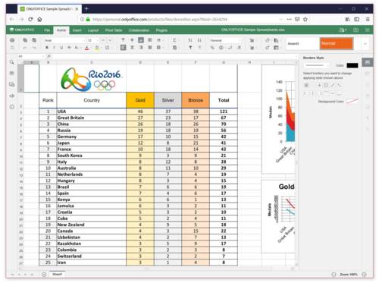This screenshot has height=283, width=379.
Task: Apply the orange Normal cell style
Action: tap(337, 43)
